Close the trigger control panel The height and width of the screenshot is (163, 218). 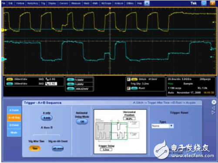pyautogui.click(x=214, y=102)
